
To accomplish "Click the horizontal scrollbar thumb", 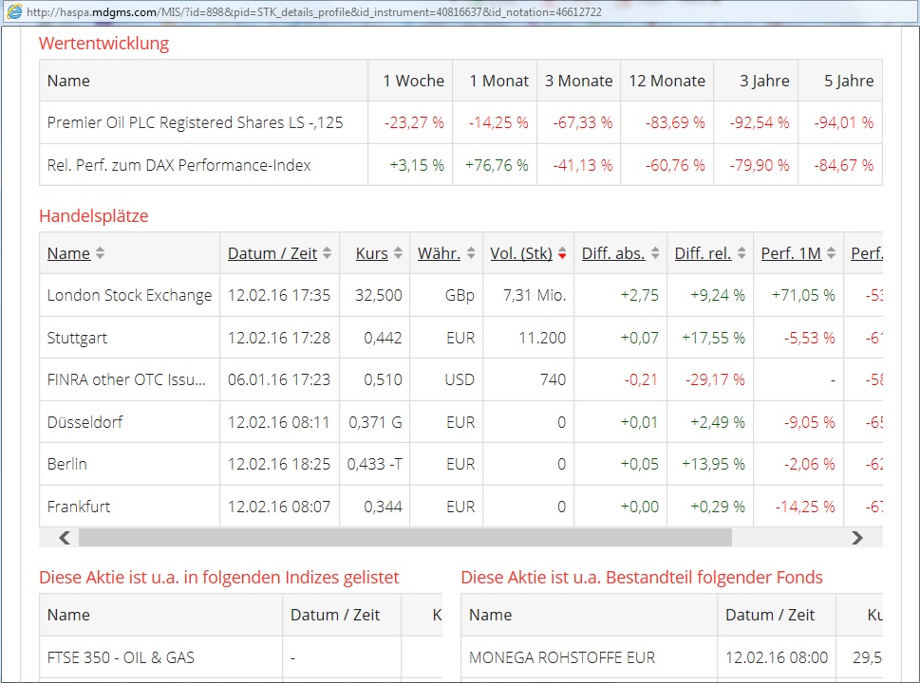I will 404,538.
